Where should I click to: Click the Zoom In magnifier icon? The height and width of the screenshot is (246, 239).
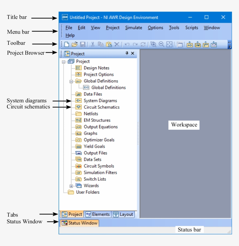pos(153,44)
